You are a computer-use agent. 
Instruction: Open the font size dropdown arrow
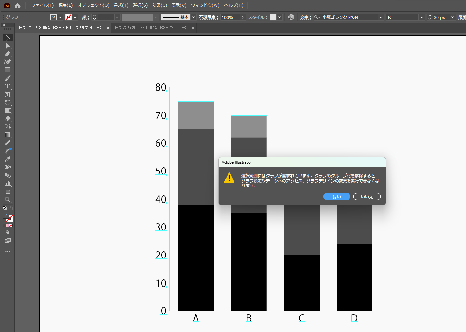pos(452,17)
